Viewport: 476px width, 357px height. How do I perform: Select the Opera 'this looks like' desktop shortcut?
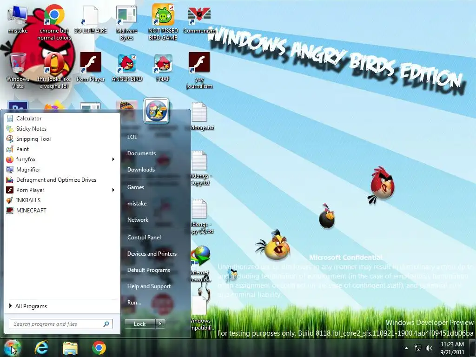(54, 71)
